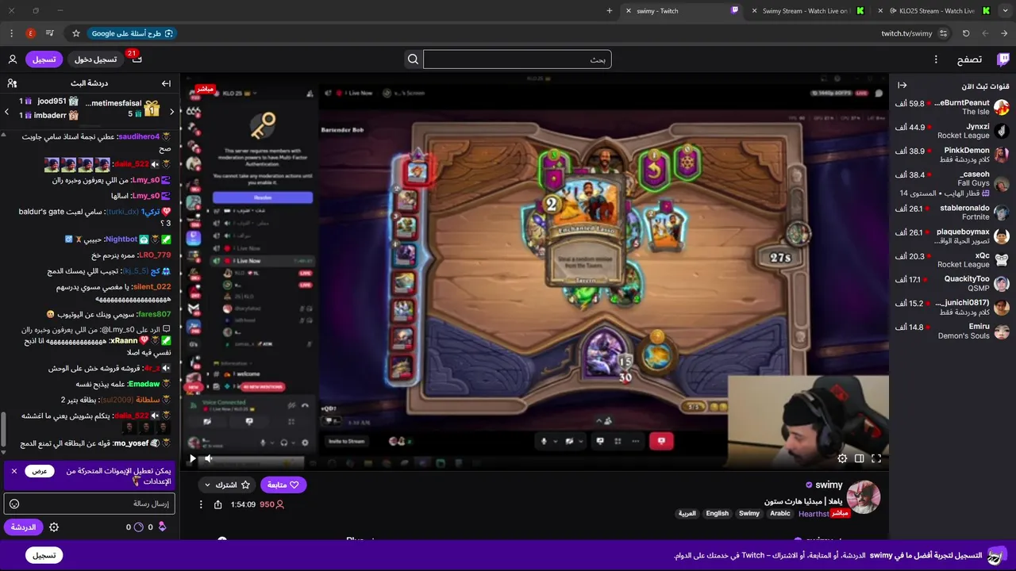Open stableronaldo channel in sidebar
The width and height of the screenshot is (1016, 571).
952,213
